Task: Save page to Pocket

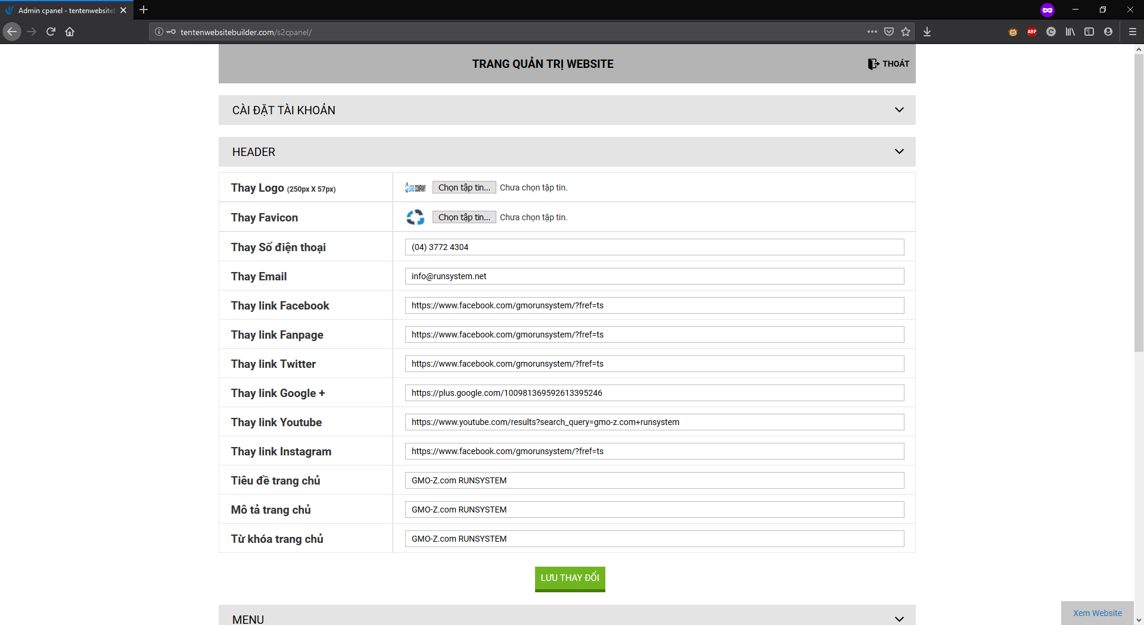Action: pos(889,32)
